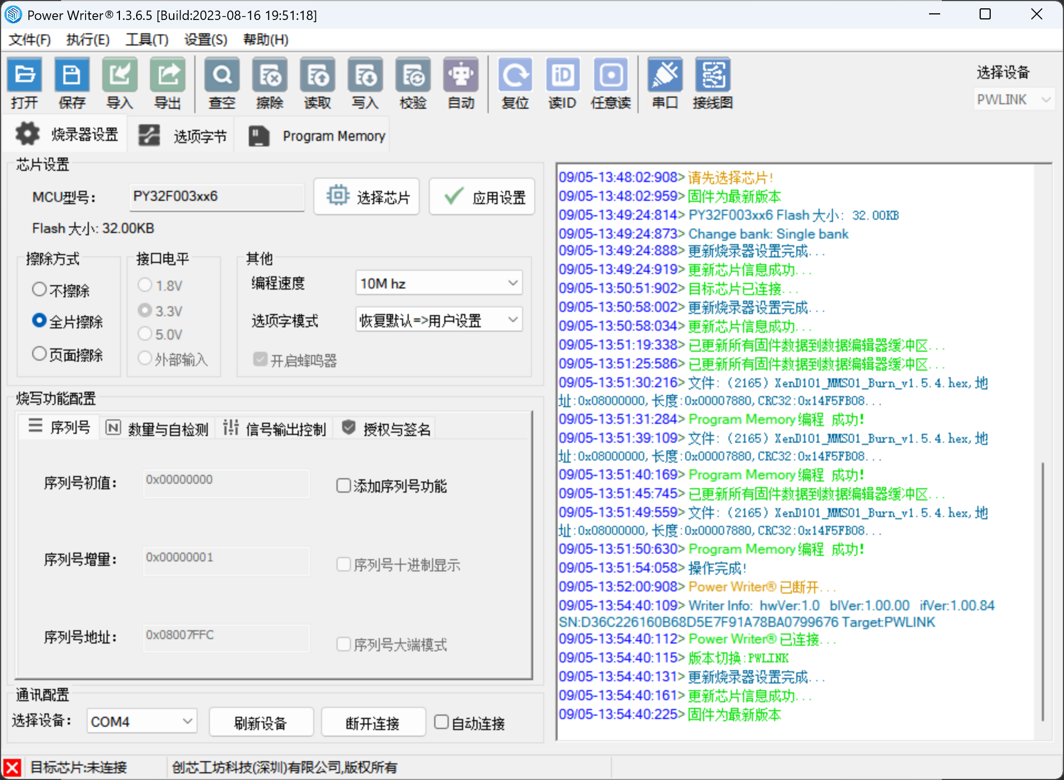Click the MCU型号 PY32F003xx6 field
The width and height of the screenshot is (1064, 780).
coord(217,196)
